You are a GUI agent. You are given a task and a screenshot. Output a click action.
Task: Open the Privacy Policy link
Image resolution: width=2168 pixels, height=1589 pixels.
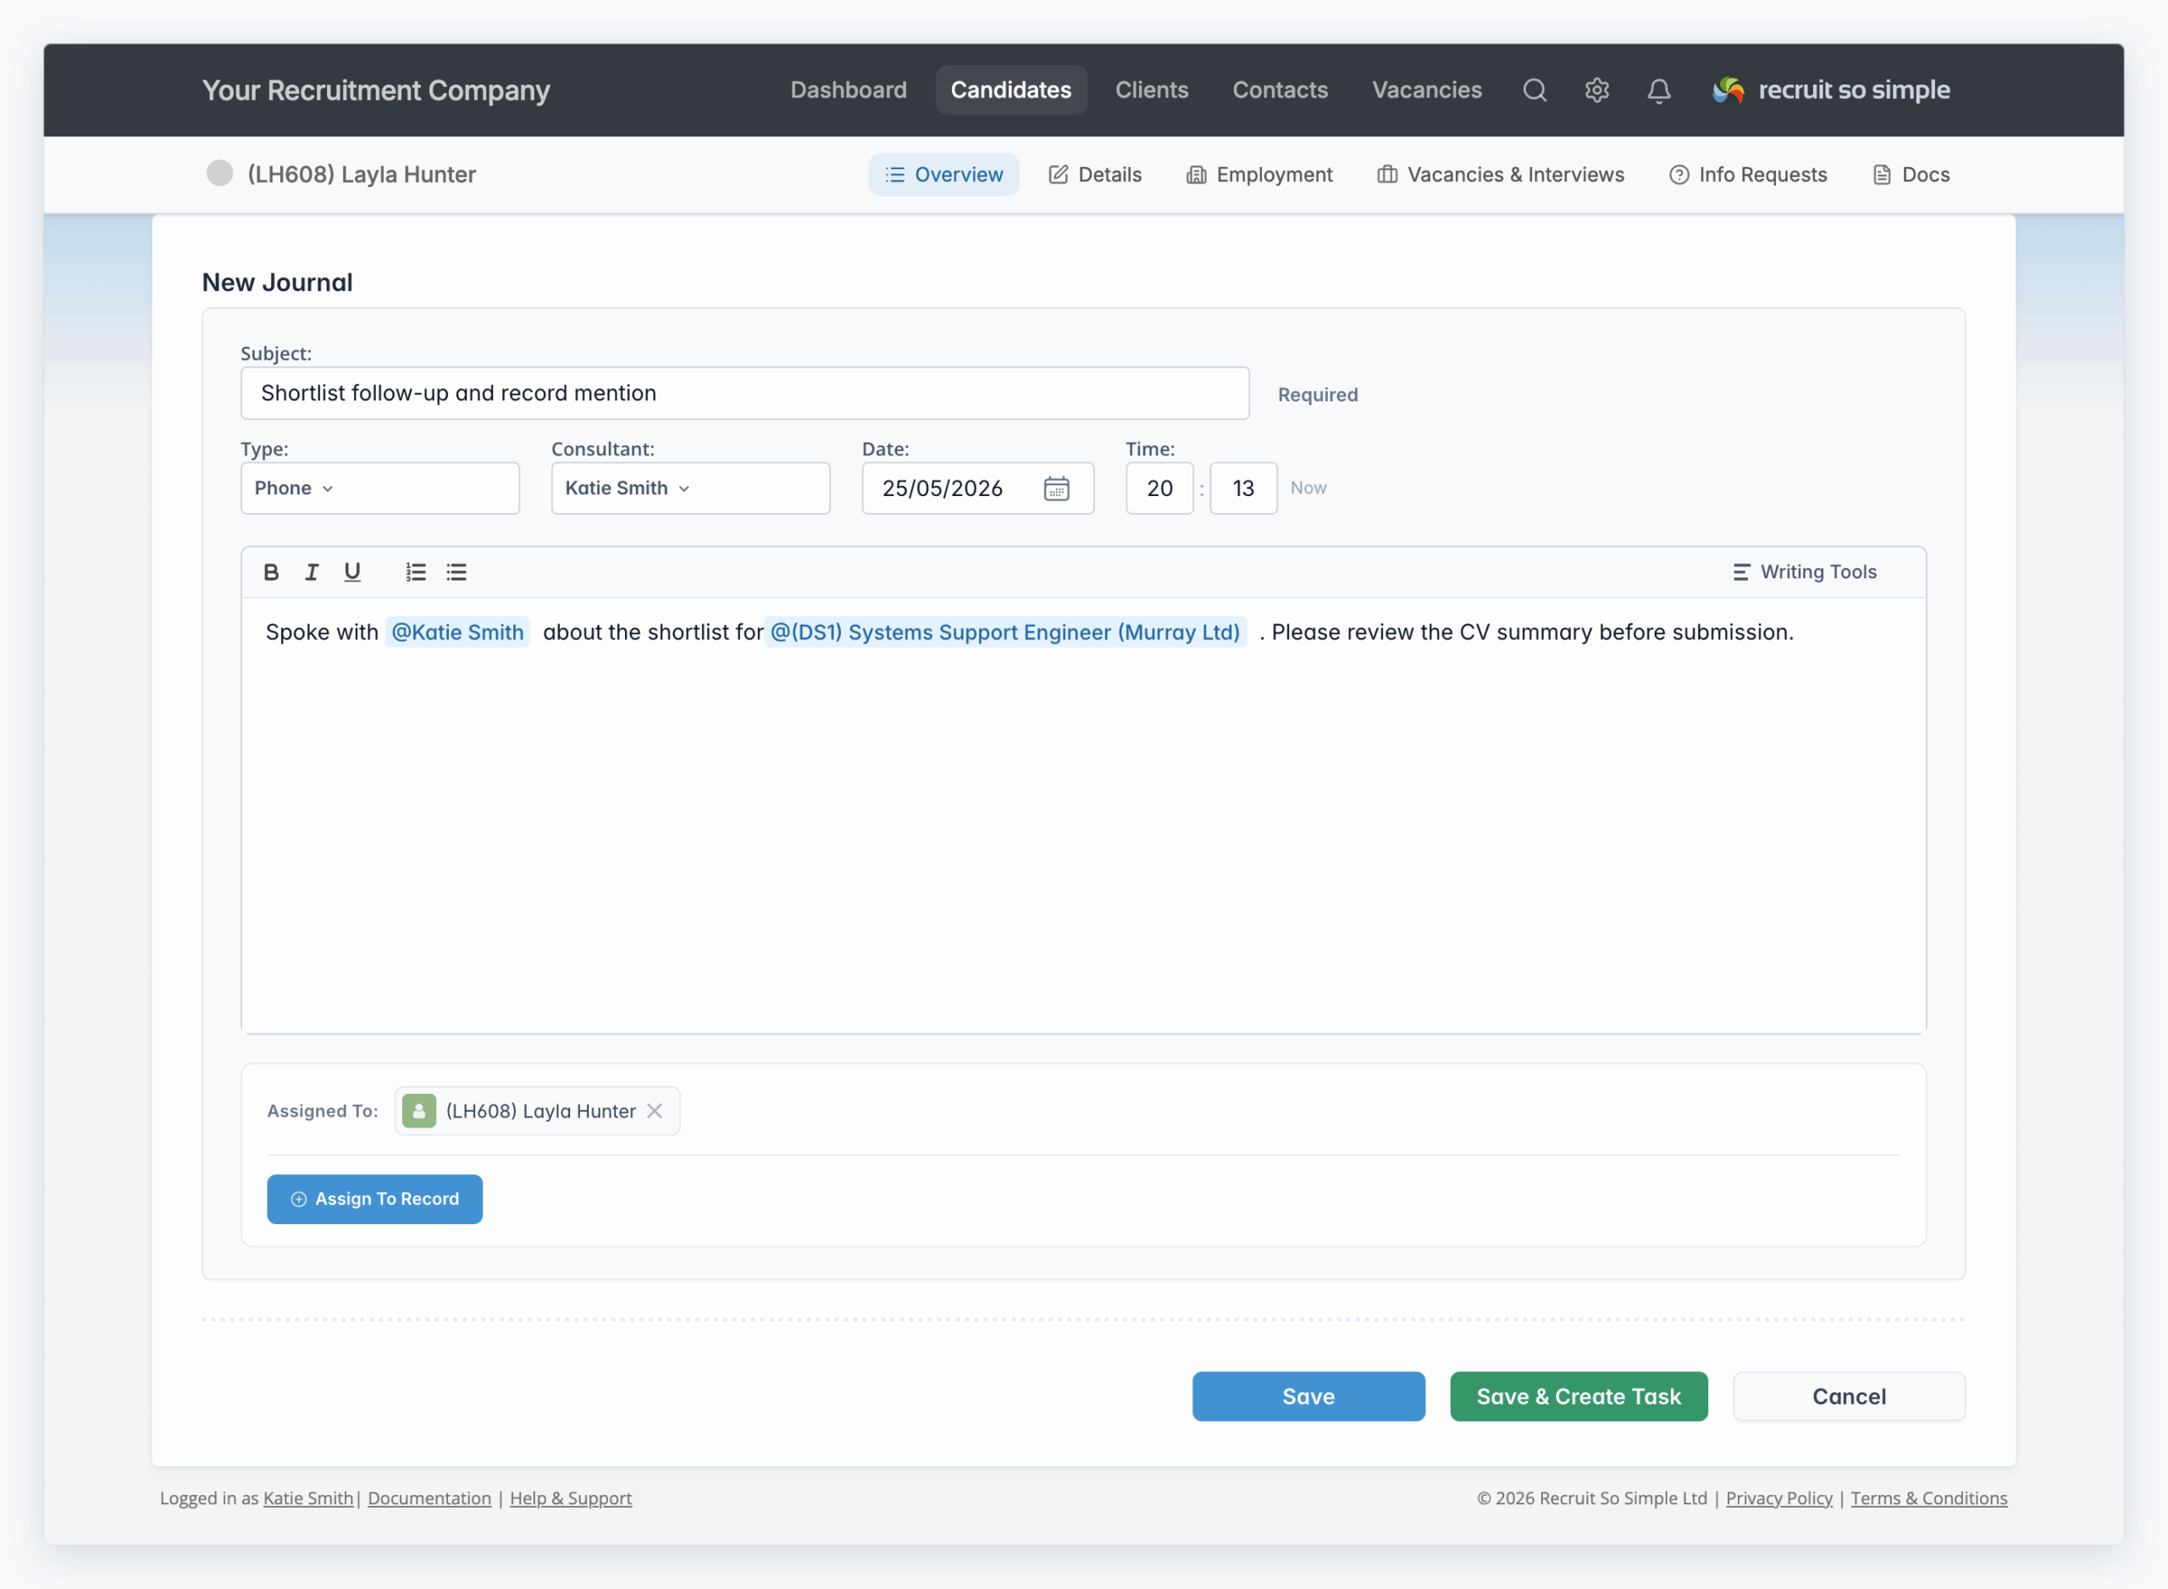point(1778,1498)
